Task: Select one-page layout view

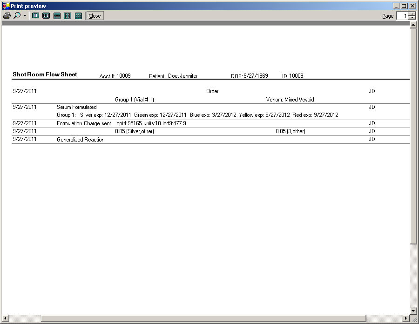Action: click(35, 16)
